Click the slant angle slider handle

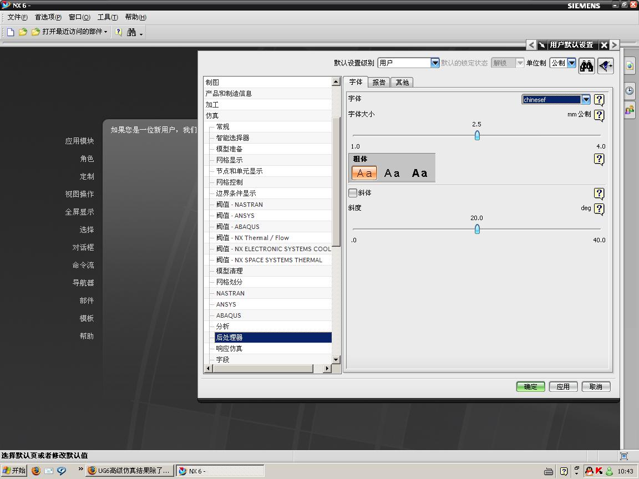click(477, 229)
